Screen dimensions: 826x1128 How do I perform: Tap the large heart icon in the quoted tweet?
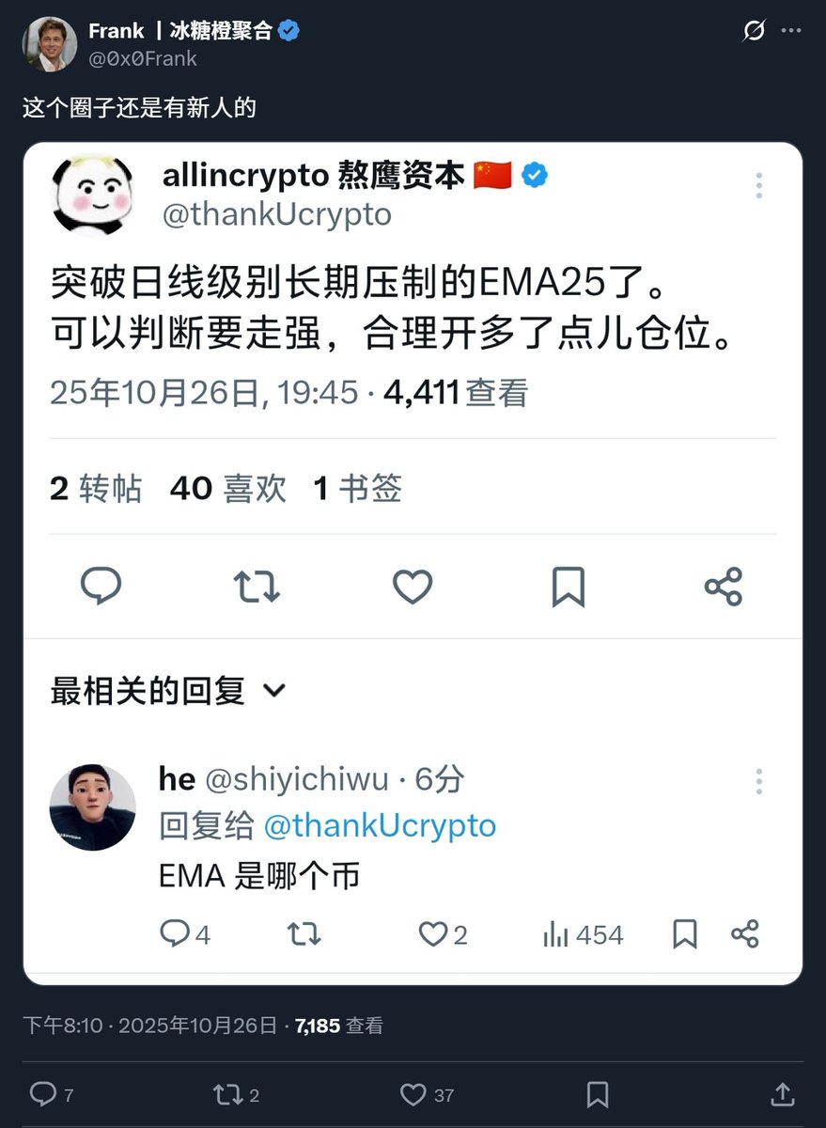[412, 587]
